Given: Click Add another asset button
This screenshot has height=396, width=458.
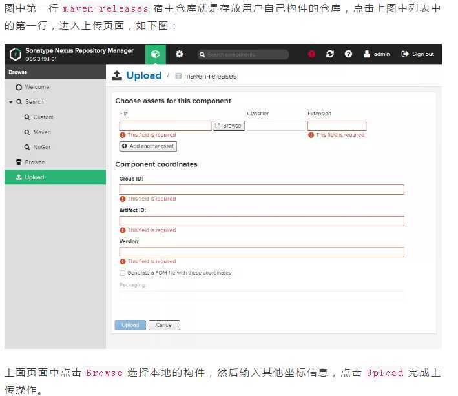Looking at the screenshot, I should point(148,146).
